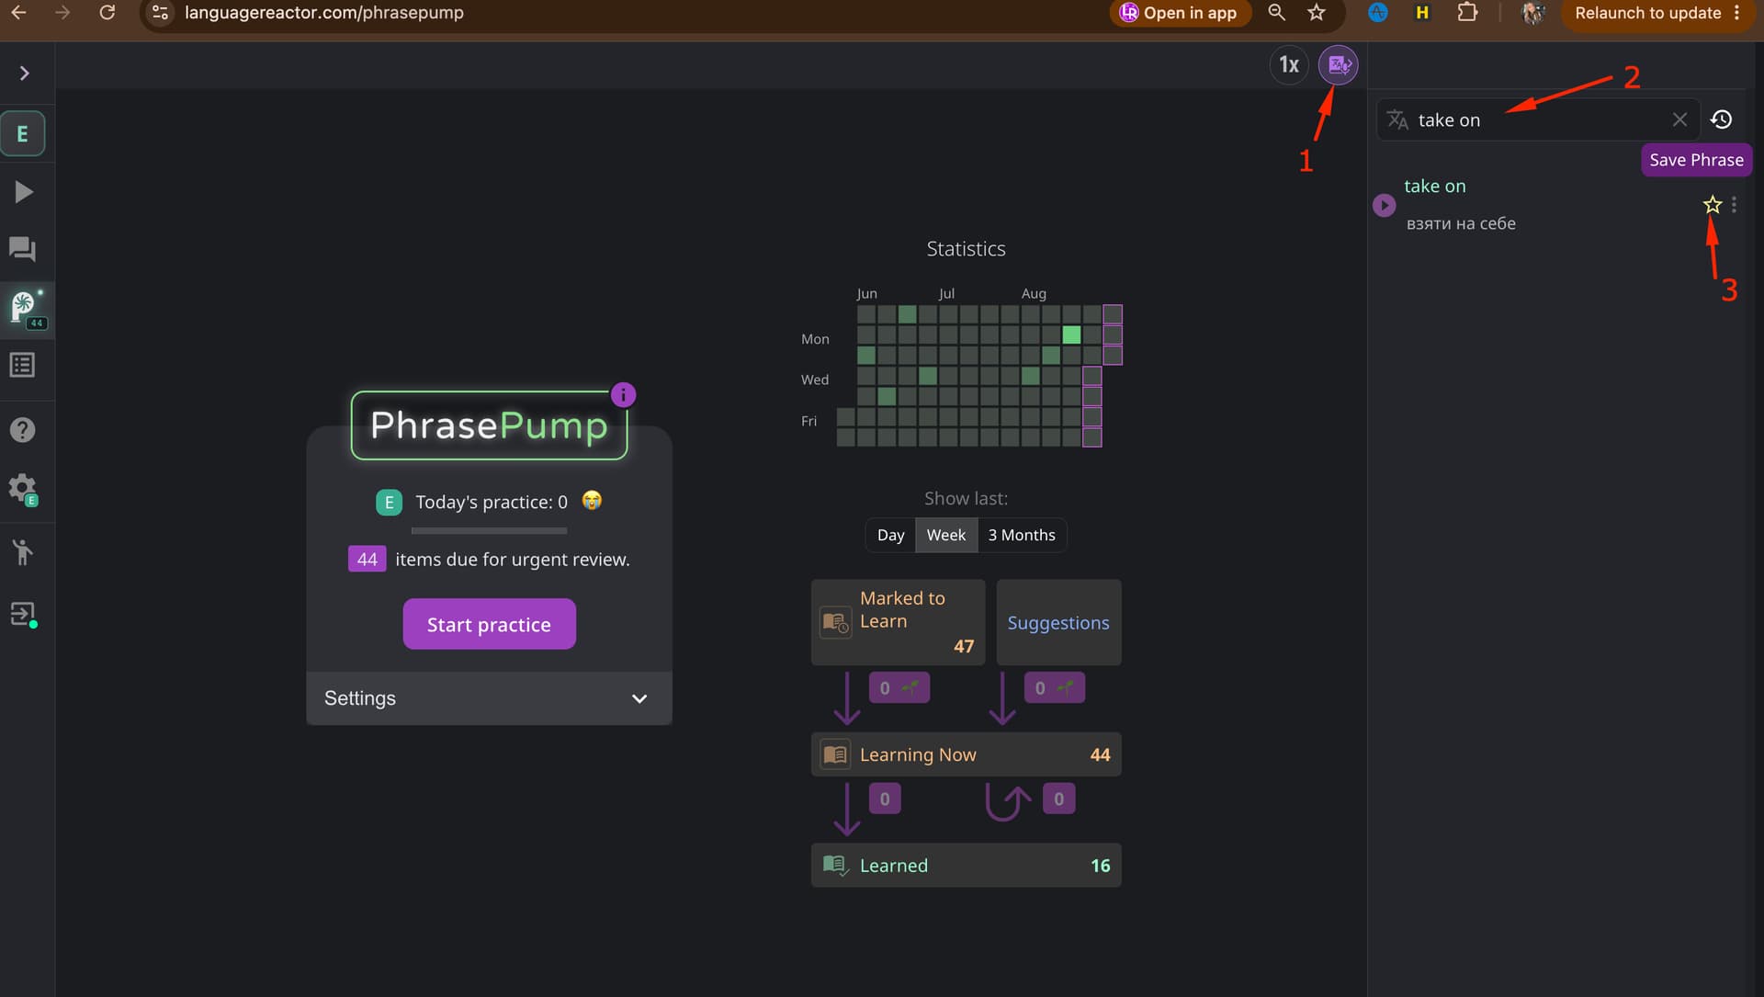The width and height of the screenshot is (1764, 997).
Task: Click the 0 badge under Suggestions
Action: coord(1055,687)
